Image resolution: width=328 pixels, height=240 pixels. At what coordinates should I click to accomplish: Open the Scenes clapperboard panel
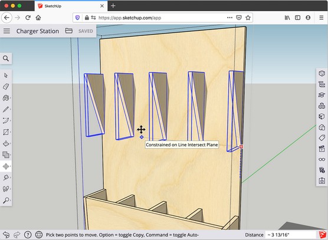coord(322,149)
